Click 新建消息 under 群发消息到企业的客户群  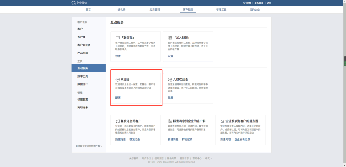click(x=173, y=140)
